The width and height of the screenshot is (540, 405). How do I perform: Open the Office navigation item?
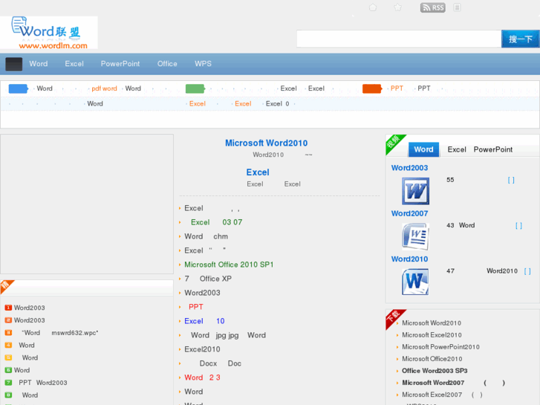pyautogui.click(x=167, y=64)
